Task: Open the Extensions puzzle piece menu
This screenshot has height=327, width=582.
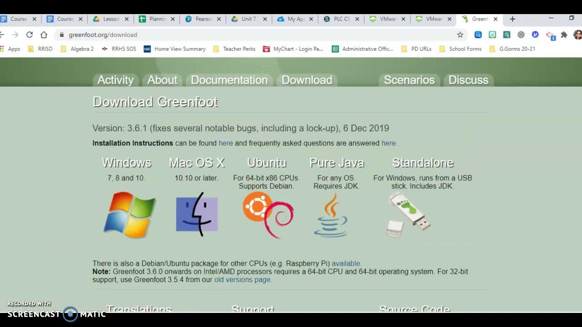Action: (x=564, y=35)
